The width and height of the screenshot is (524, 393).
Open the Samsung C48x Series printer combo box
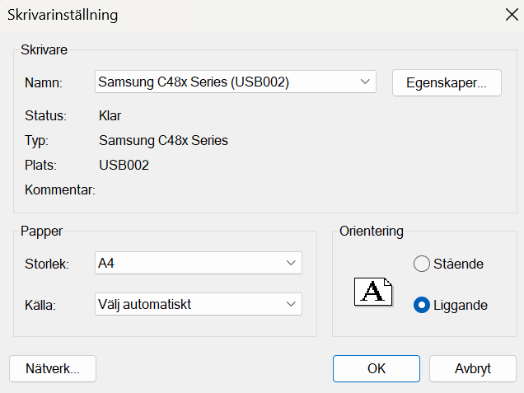coord(236,82)
